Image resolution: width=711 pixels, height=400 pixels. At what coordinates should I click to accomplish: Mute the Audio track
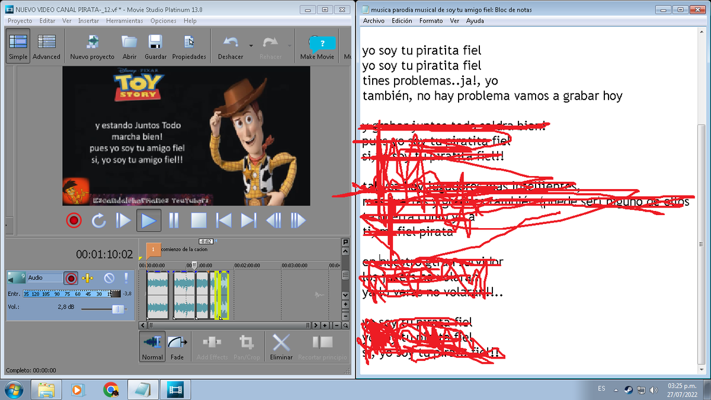click(108, 278)
